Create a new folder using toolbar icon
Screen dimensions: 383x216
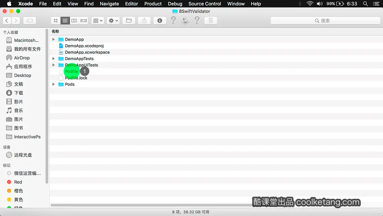[x=129, y=21]
